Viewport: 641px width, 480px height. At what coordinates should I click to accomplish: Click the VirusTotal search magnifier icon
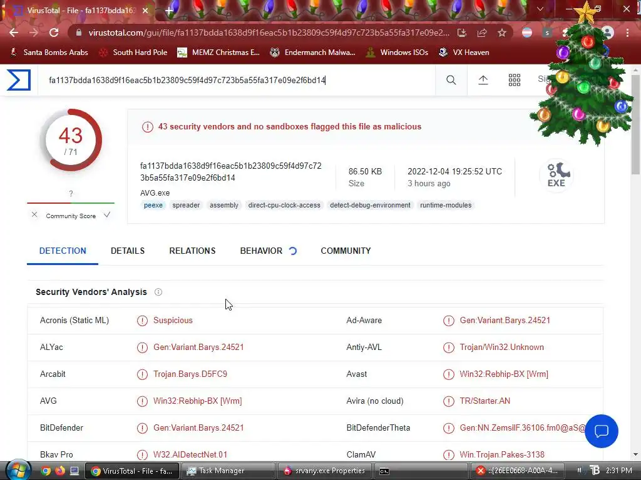pyautogui.click(x=451, y=80)
